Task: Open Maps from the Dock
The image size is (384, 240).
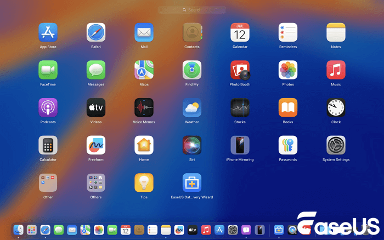Action: coord(85,230)
